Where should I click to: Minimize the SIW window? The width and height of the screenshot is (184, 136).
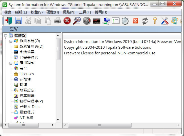pos(154,4)
